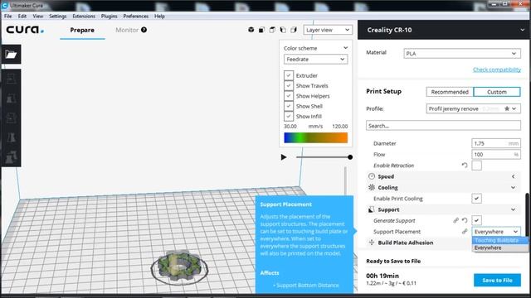The height and width of the screenshot is (298, 531).
Task: Open the Support Placement combo box
Action: 496,232
